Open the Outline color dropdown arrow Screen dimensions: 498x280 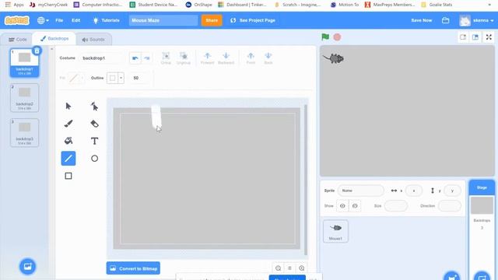tap(121, 78)
